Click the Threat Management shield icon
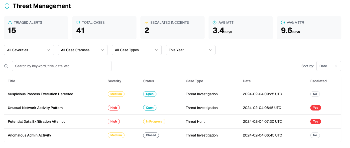This screenshot has height=148, width=350. pyautogui.click(x=7, y=6)
